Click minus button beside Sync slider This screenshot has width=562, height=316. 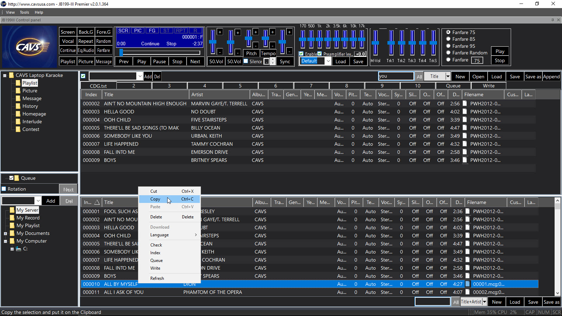(289, 52)
